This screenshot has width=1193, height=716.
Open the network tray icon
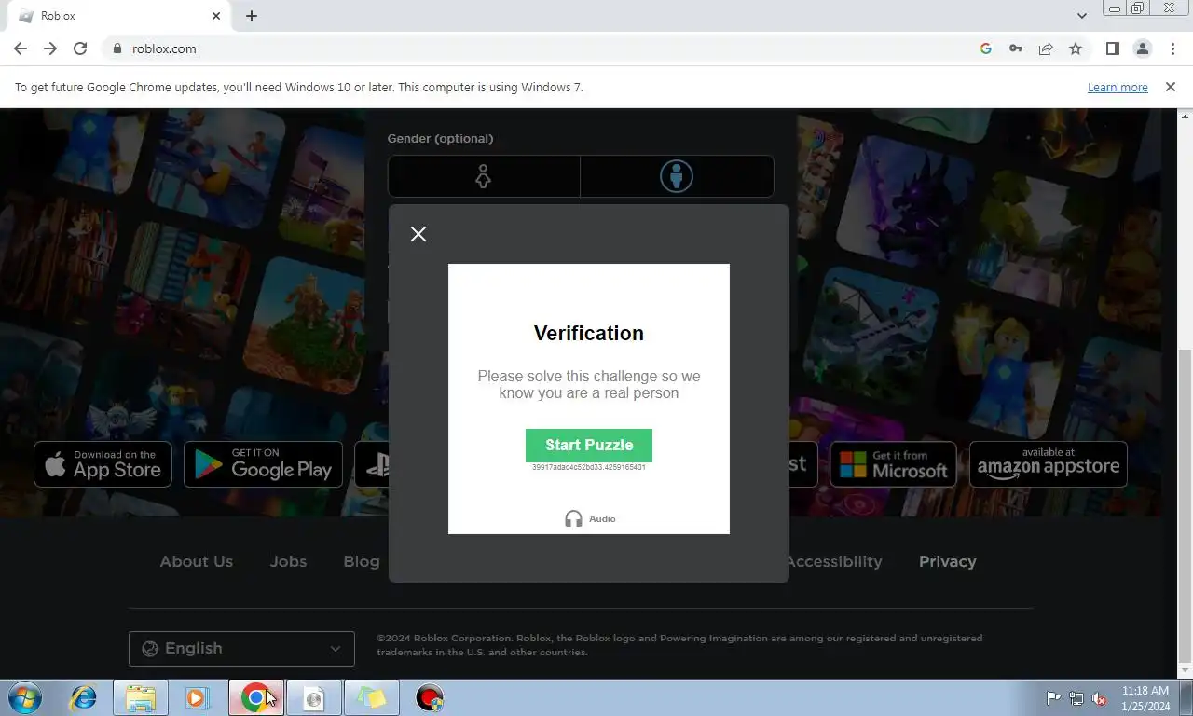coord(1076,698)
